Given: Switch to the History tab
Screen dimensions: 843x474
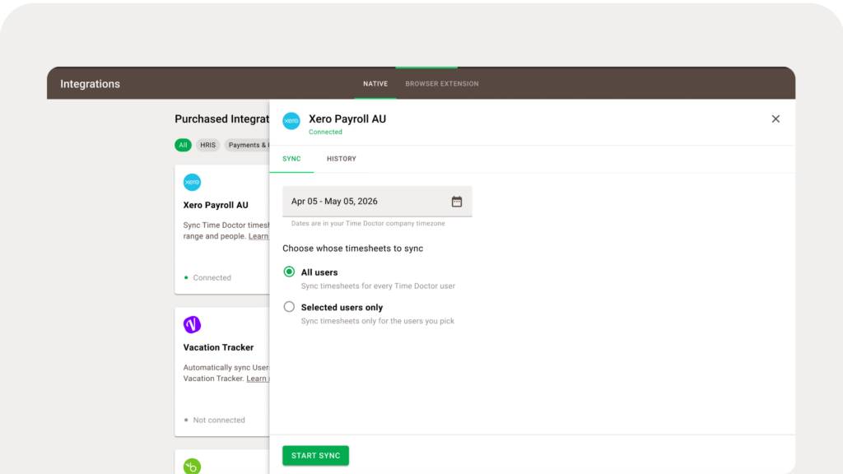Looking at the screenshot, I should pyautogui.click(x=342, y=159).
